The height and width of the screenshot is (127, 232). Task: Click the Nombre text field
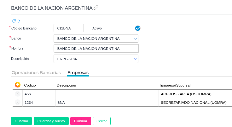pos(96,49)
